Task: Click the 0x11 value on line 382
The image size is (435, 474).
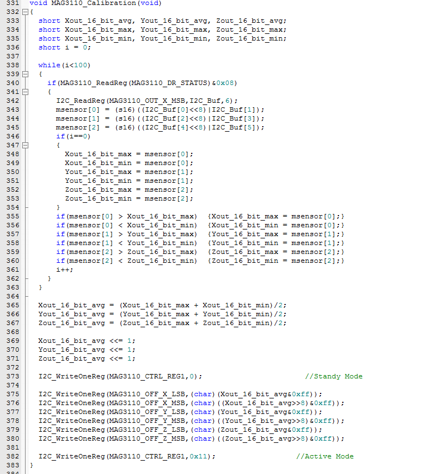Action: point(198,456)
